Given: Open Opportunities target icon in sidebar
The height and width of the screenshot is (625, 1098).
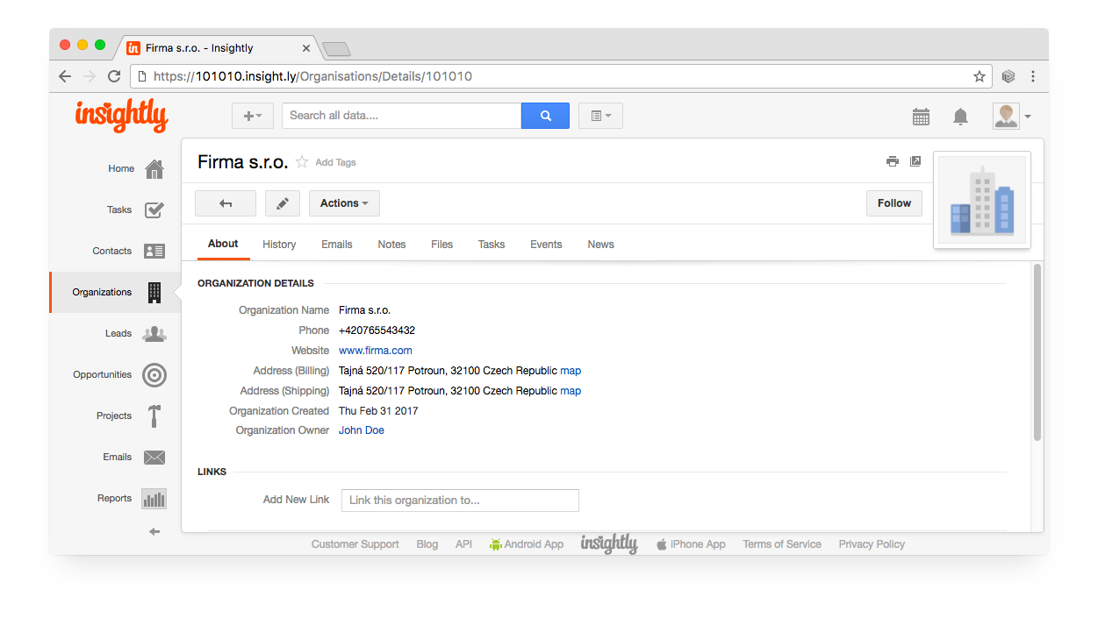Looking at the screenshot, I should pyautogui.click(x=154, y=375).
